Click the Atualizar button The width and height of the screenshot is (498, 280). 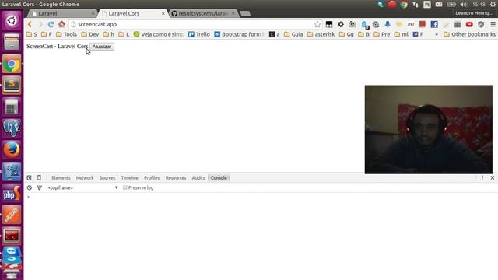tap(102, 47)
